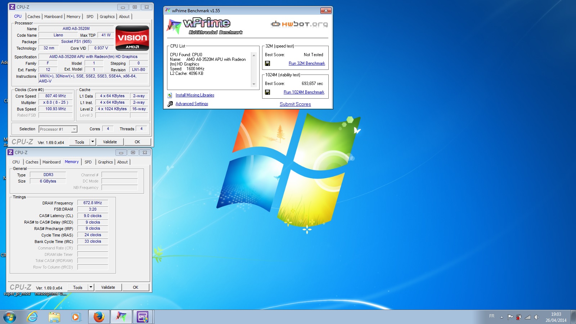Click the FR language indicator

click(492, 316)
